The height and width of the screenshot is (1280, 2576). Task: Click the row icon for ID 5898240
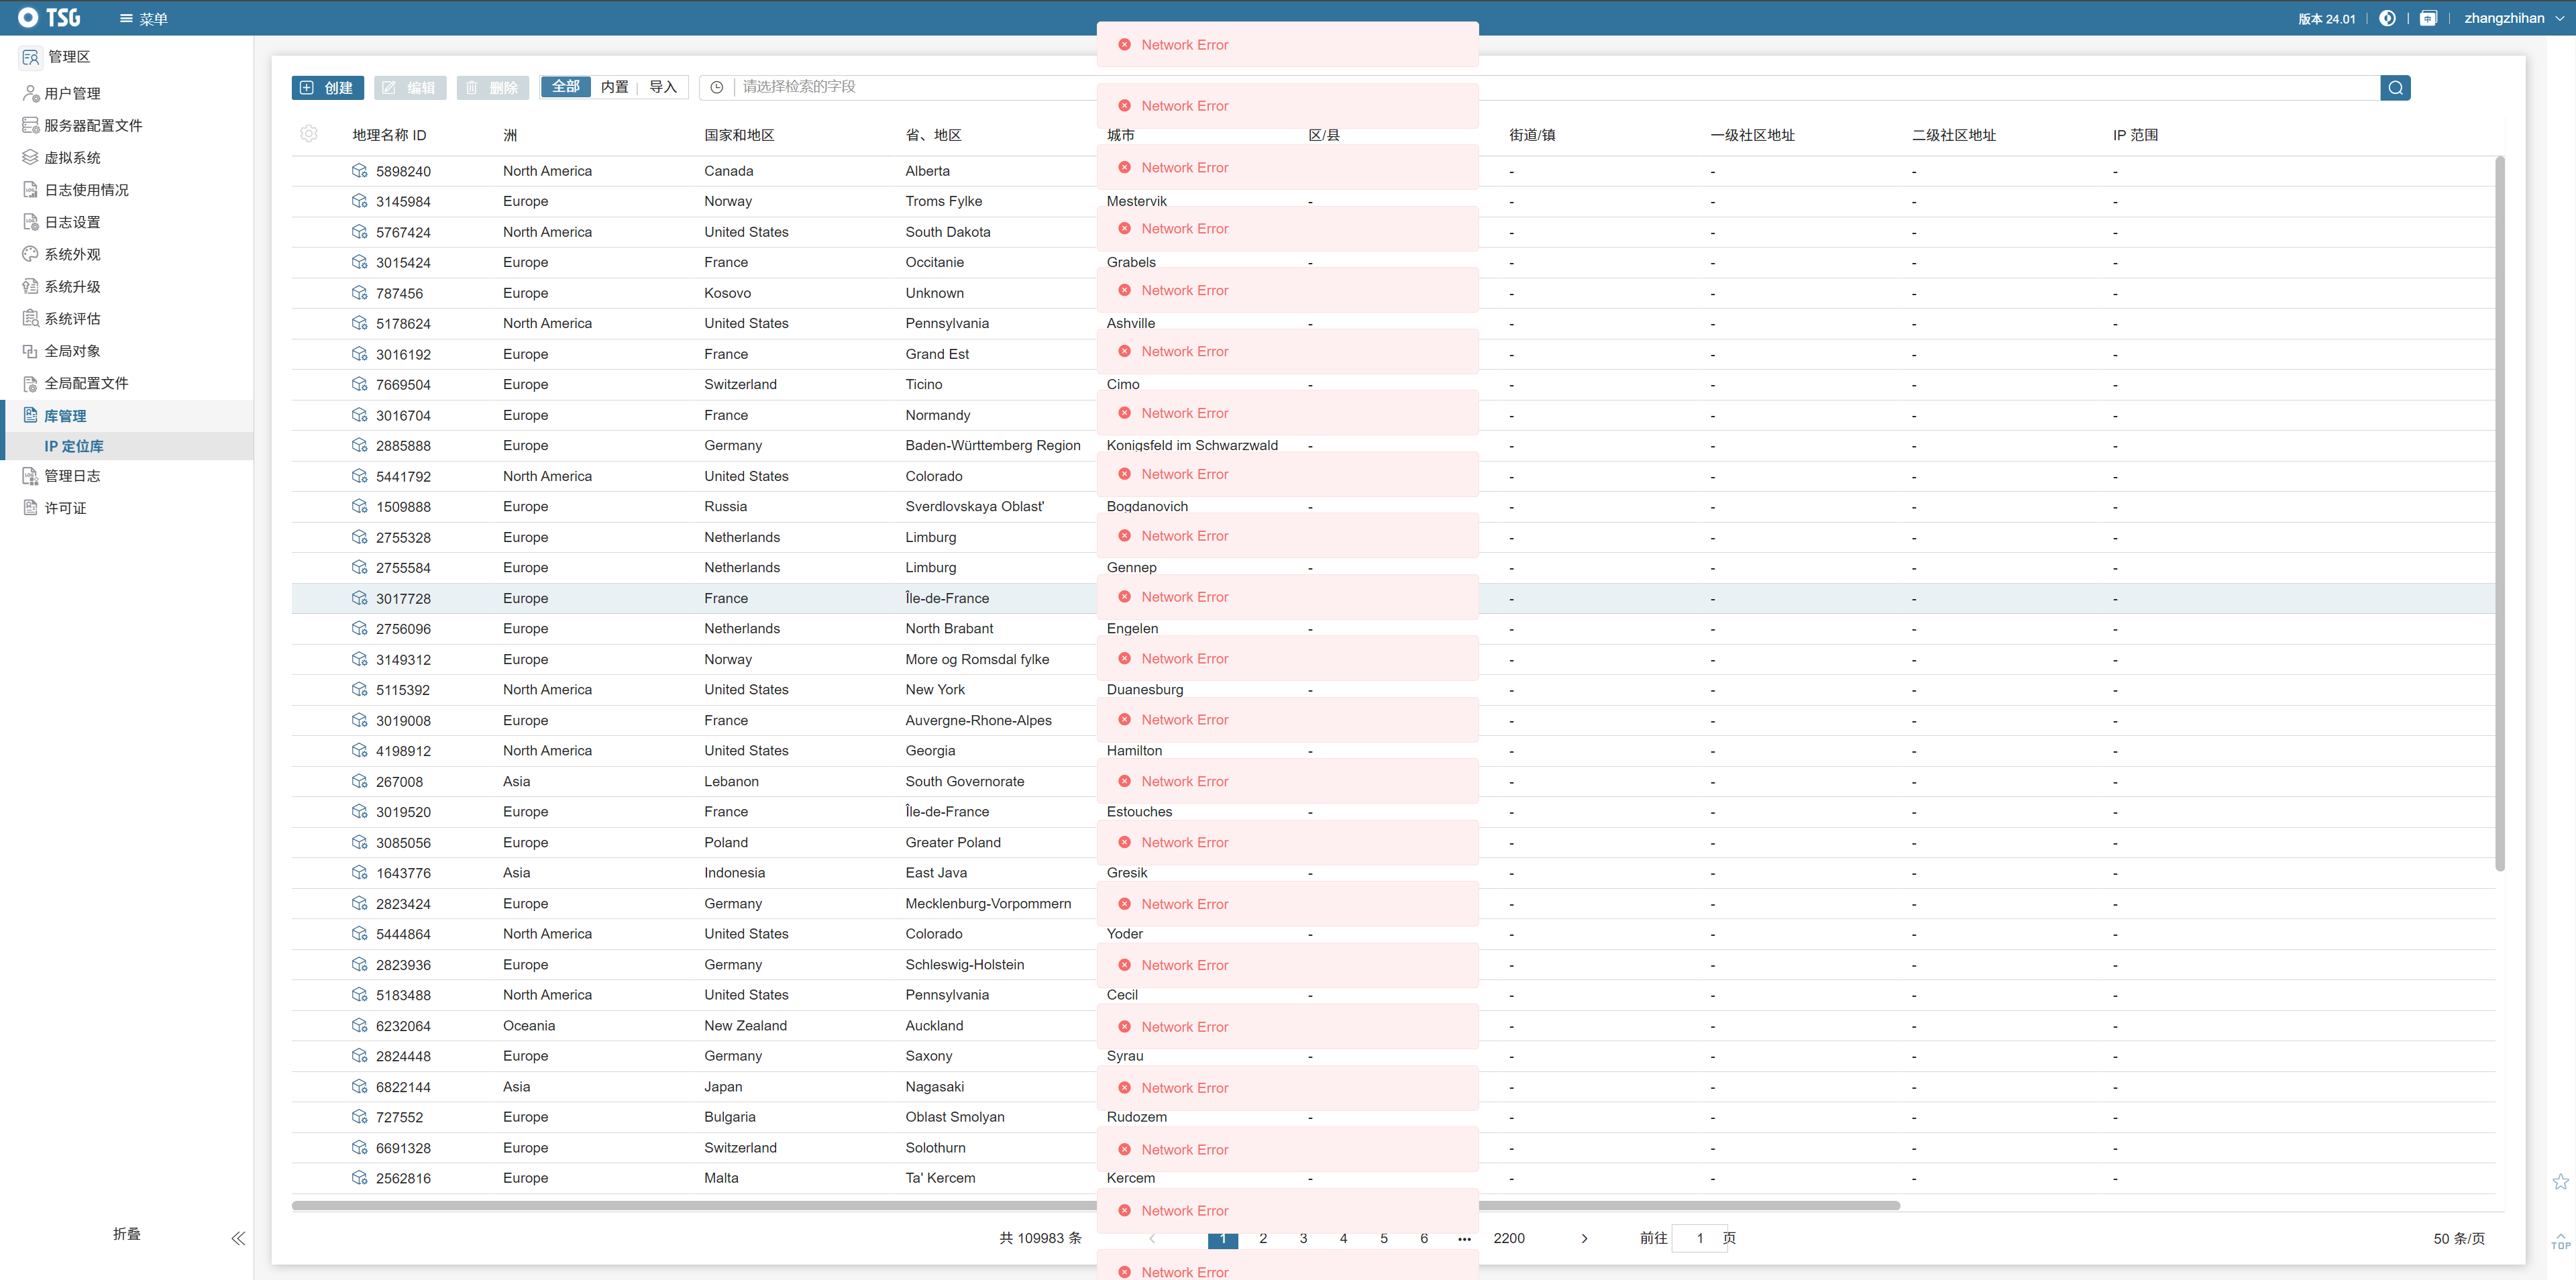pos(359,171)
